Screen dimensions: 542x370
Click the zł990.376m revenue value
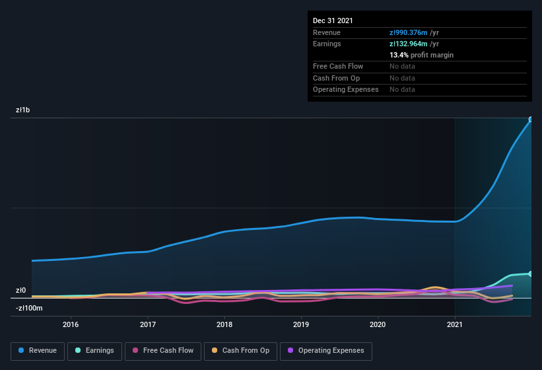click(408, 32)
